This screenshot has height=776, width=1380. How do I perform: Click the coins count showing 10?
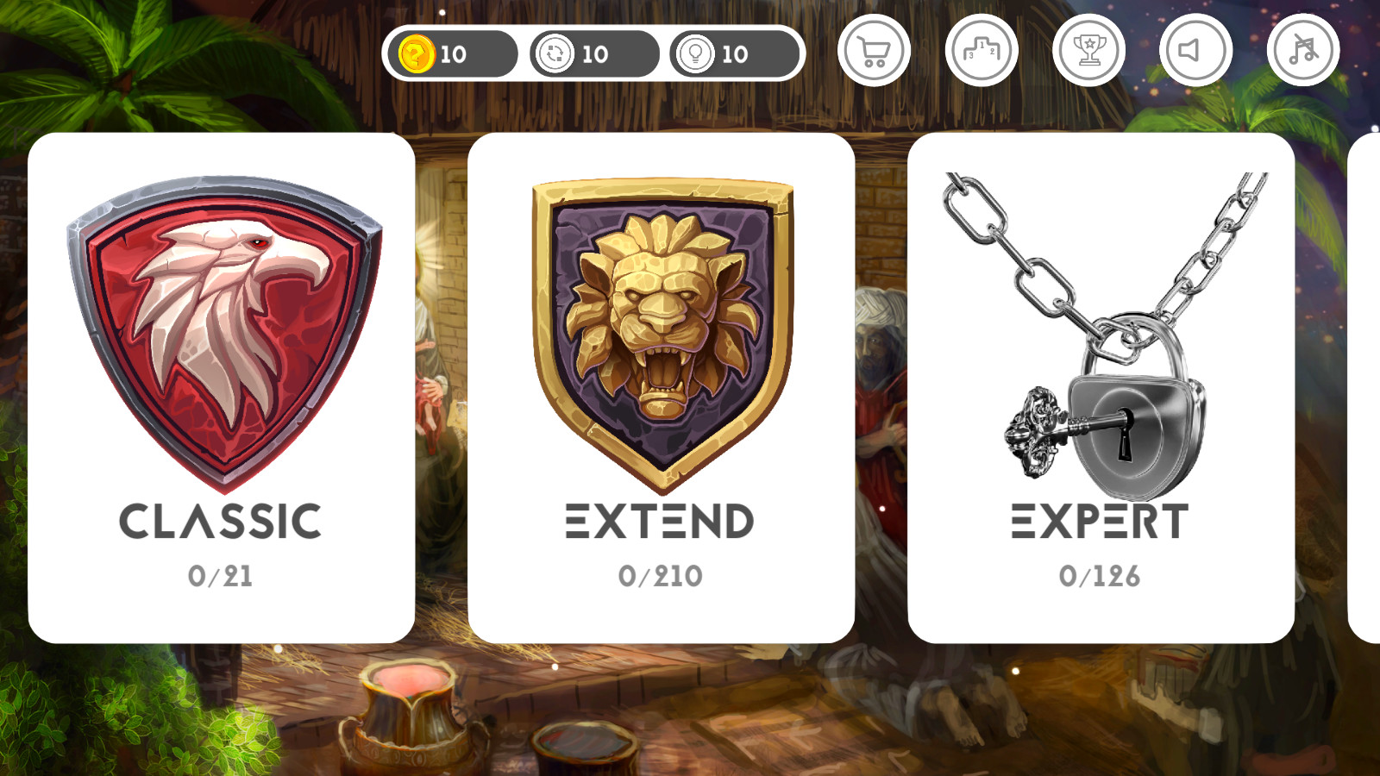454,54
